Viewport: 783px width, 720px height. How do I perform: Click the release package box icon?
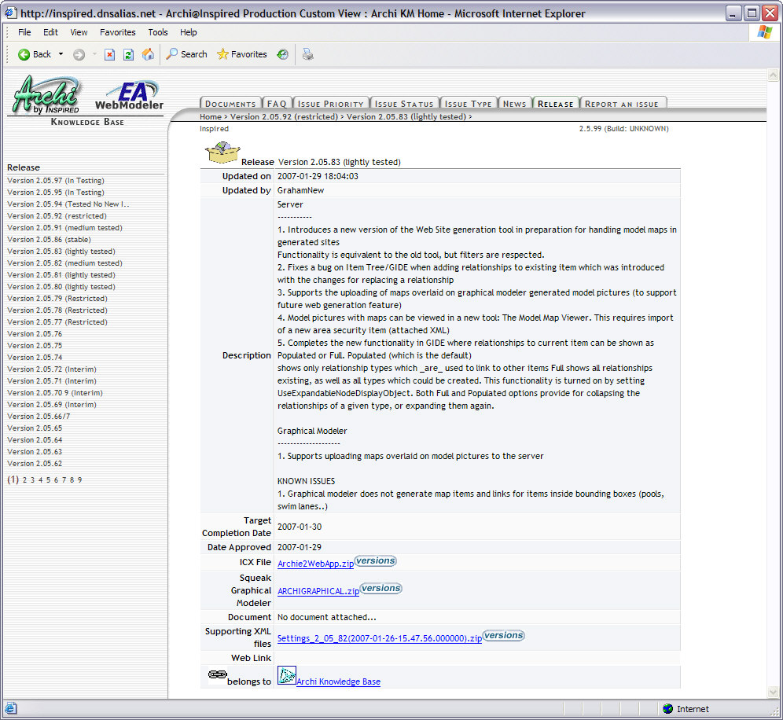[x=222, y=152]
